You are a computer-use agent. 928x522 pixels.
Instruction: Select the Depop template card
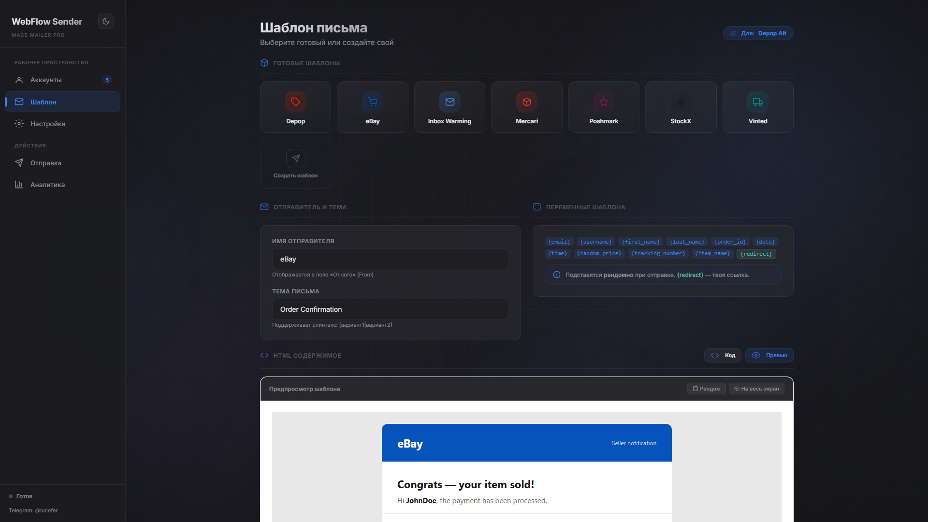(295, 107)
